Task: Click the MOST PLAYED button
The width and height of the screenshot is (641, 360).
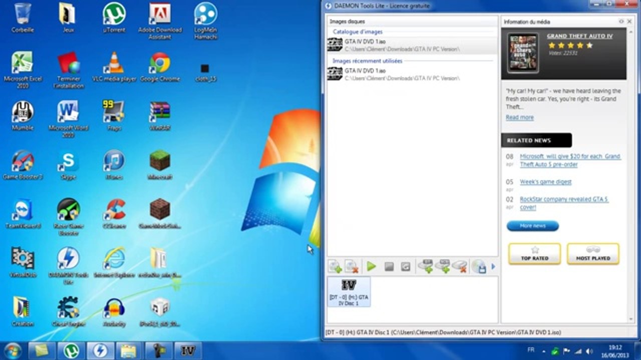Action: click(593, 254)
